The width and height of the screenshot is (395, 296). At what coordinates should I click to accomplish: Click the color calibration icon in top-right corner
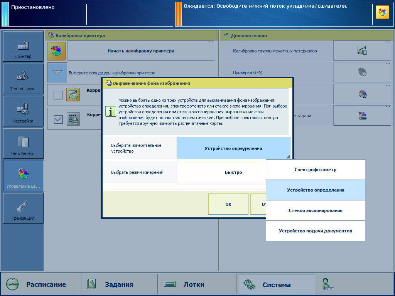point(382,12)
